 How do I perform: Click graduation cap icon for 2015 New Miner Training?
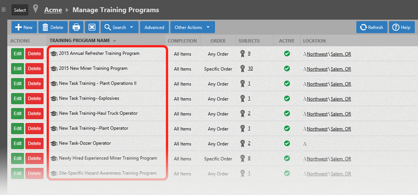53,69
